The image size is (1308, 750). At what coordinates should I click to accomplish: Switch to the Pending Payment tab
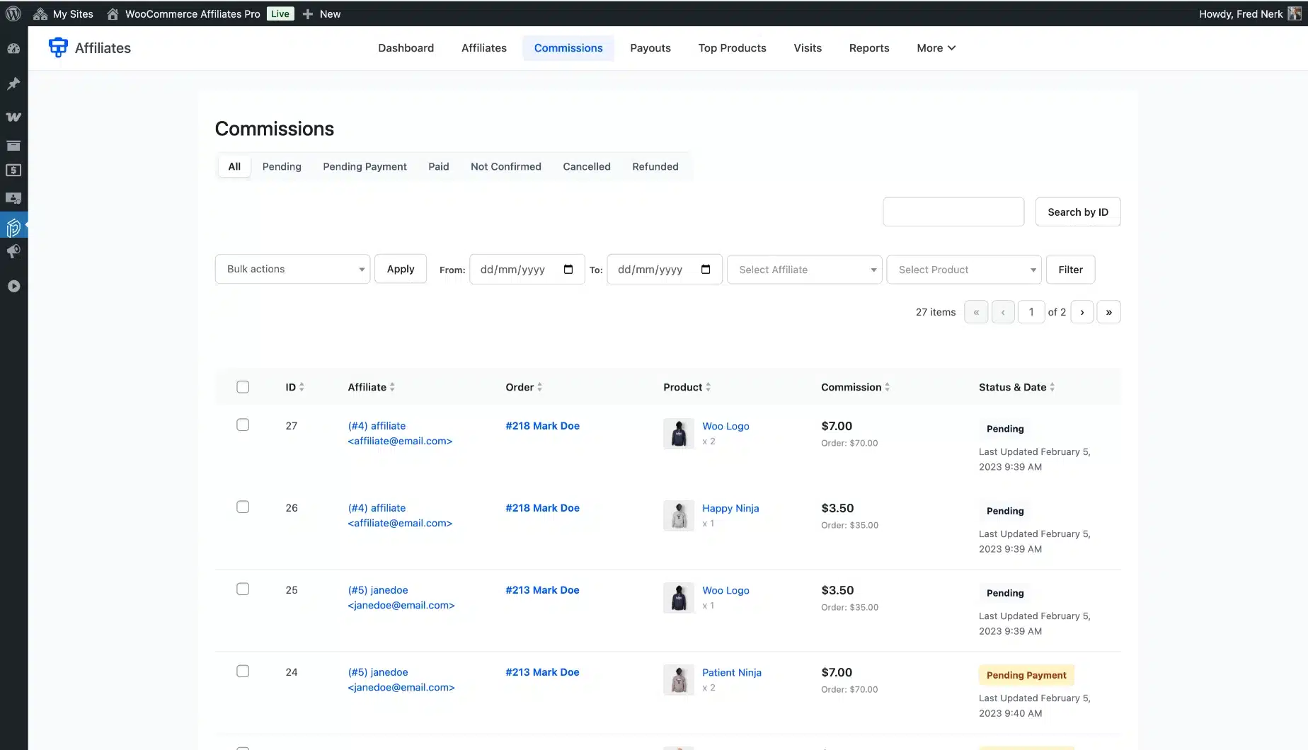click(x=365, y=166)
